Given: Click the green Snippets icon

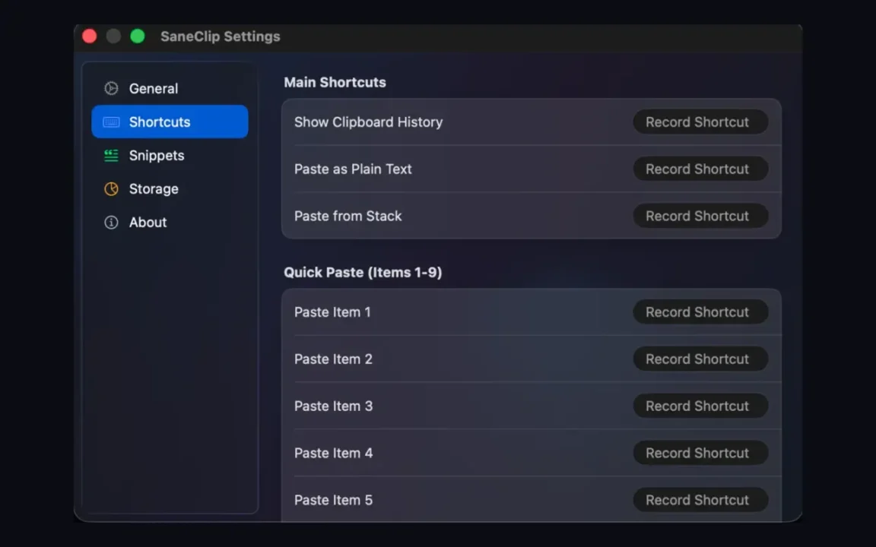Looking at the screenshot, I should pyautogui.click(x=111, y=155).
